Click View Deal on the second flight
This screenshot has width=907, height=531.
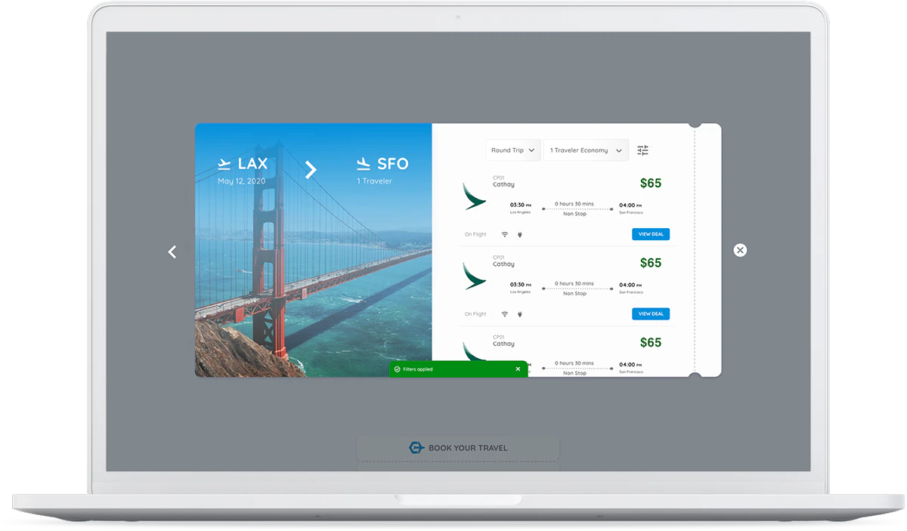pos(651,314)
